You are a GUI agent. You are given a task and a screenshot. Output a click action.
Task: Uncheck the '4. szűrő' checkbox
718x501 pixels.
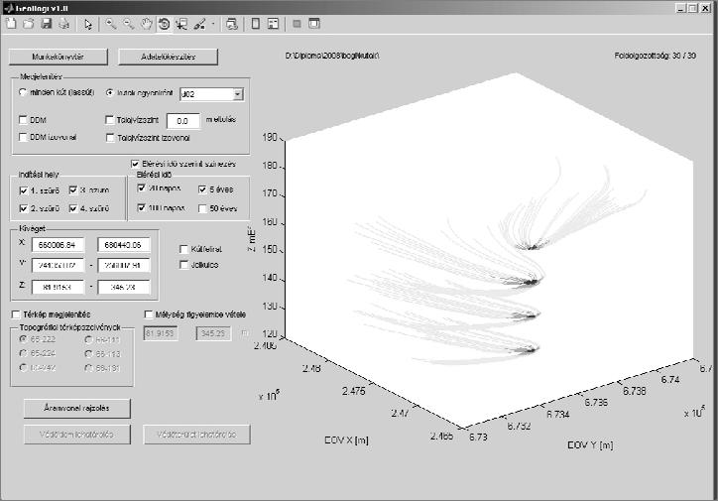point(73,208)
